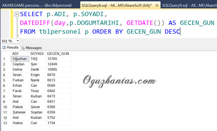Click the 6482 value cell
Image resolution: width=217 pixels, height=131 pixels.
point(58,91)
